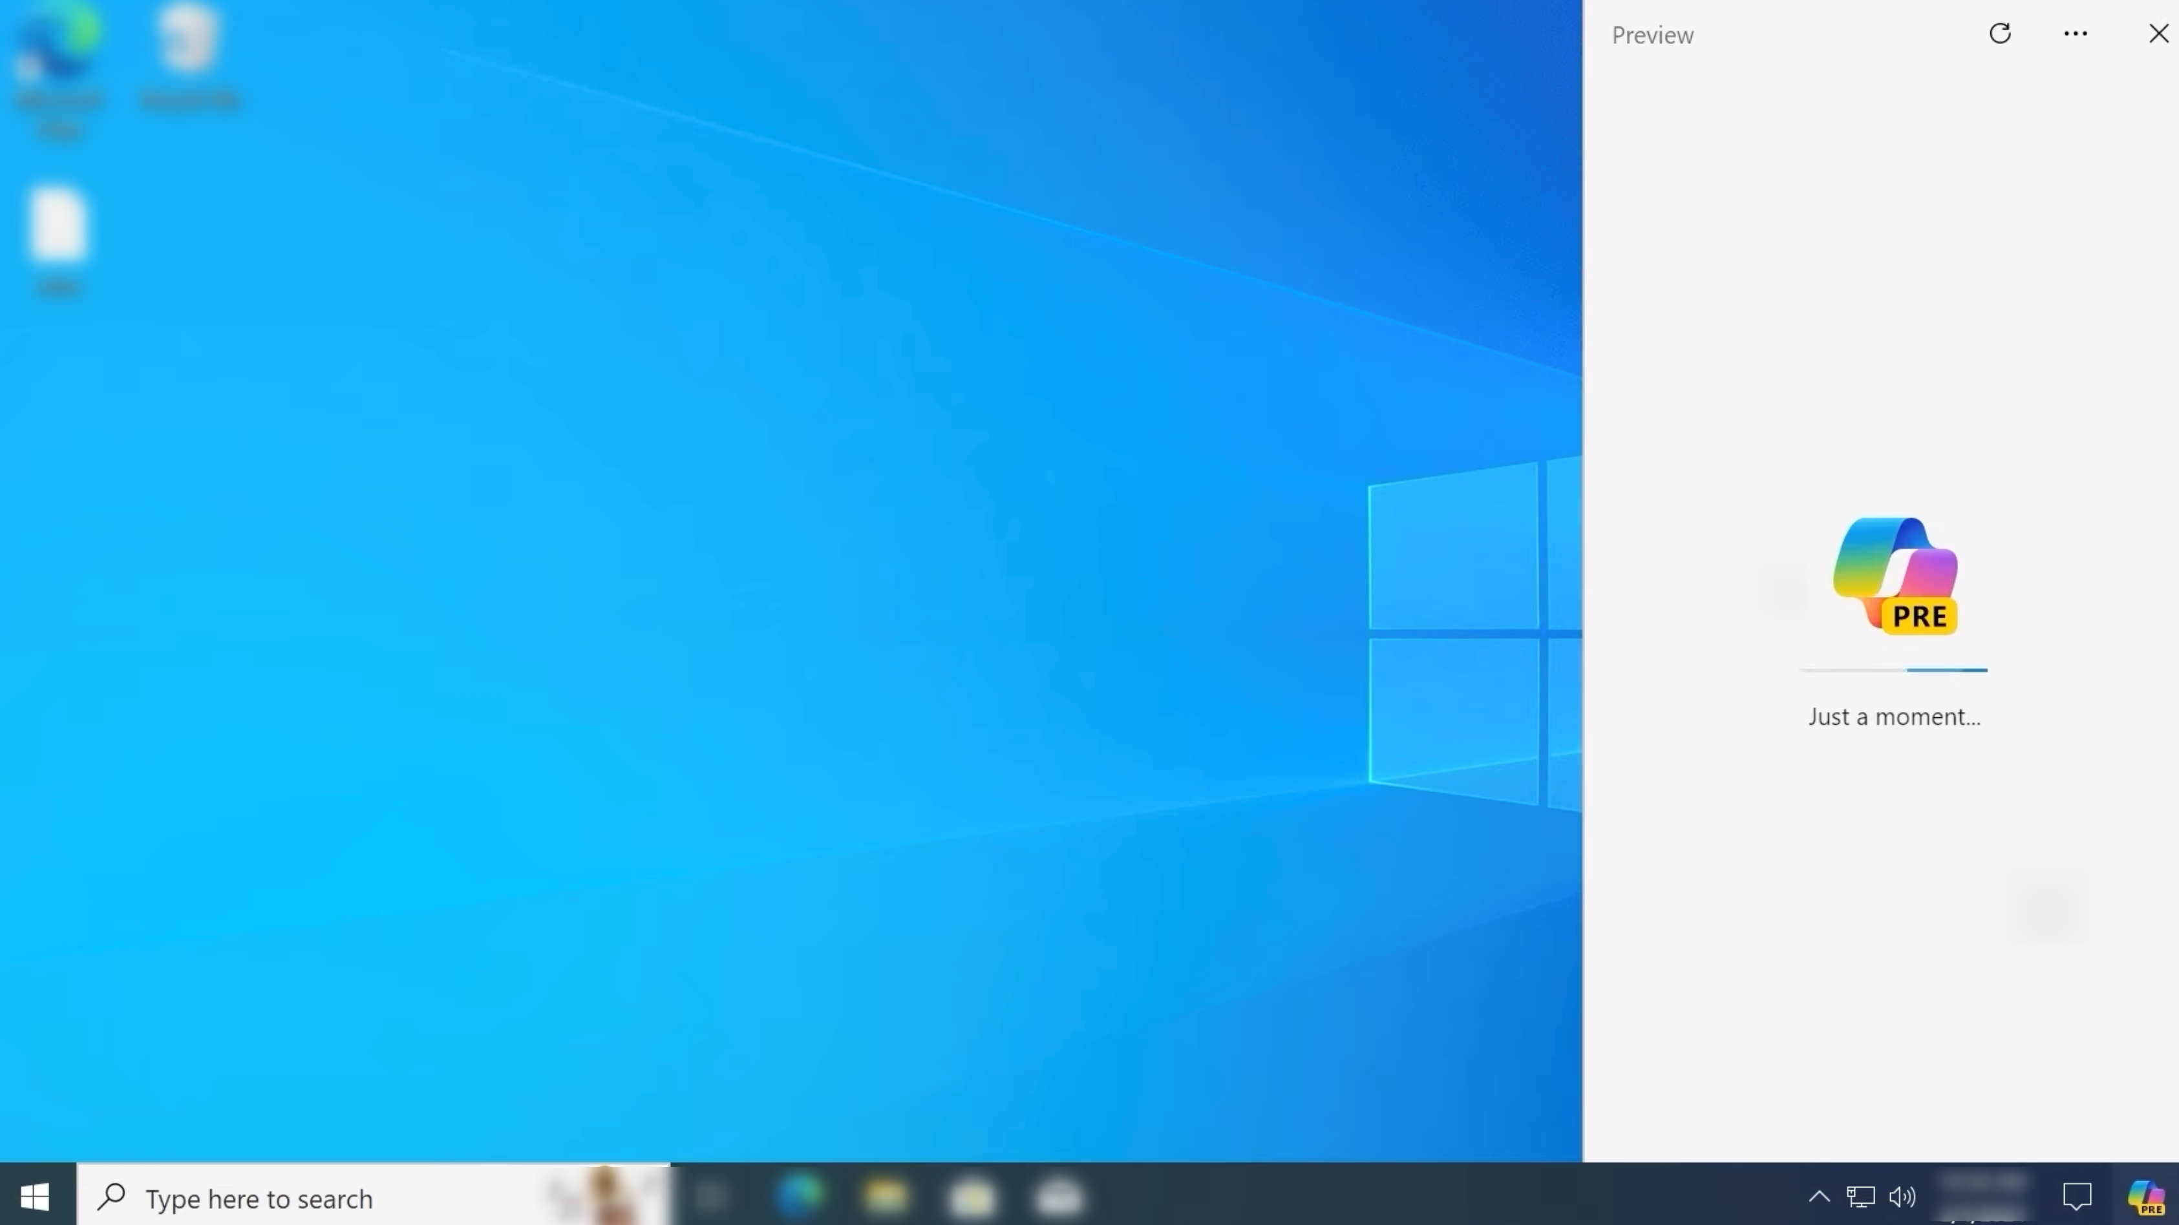Open the more options menu in Preview
Viewport: 2179px width, 1225px height.
pyautogui.click(x=2078, y=33)
